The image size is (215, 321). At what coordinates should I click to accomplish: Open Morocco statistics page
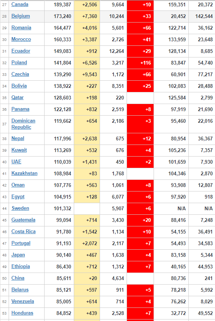21,39
